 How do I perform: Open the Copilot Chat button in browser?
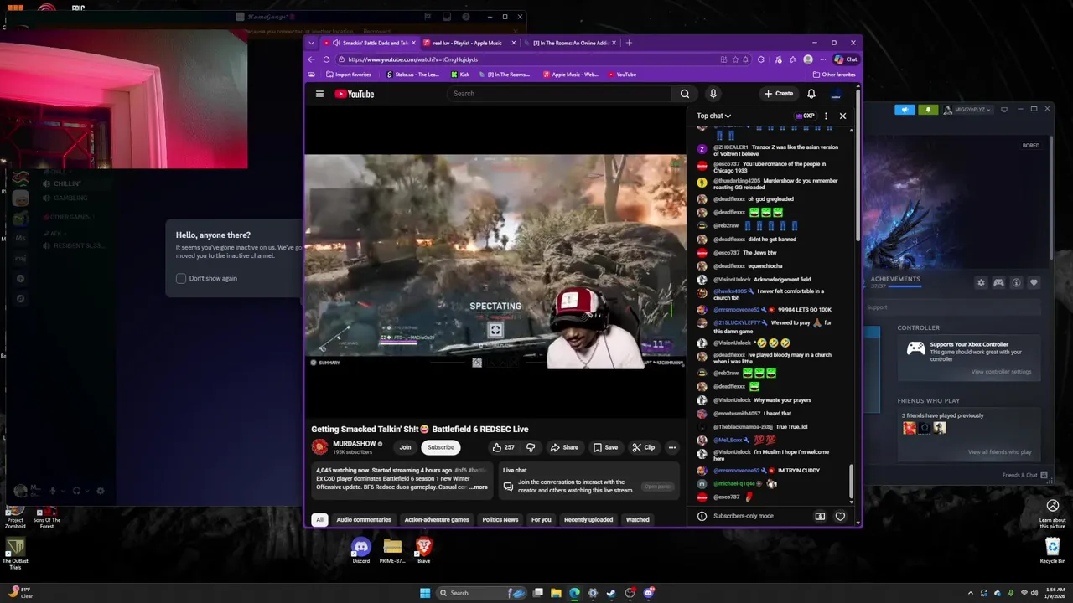(x=846, y=59)
